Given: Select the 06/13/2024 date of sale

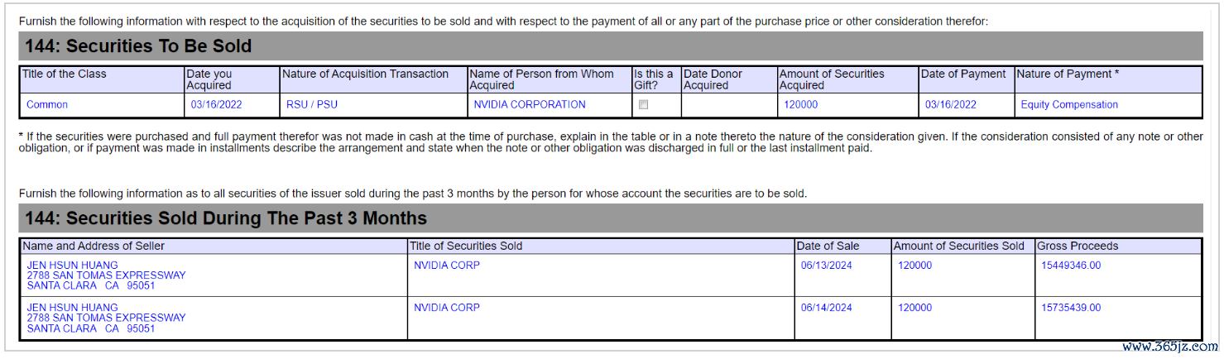Looking at the screenshot, I should click(x=826, y=266).
